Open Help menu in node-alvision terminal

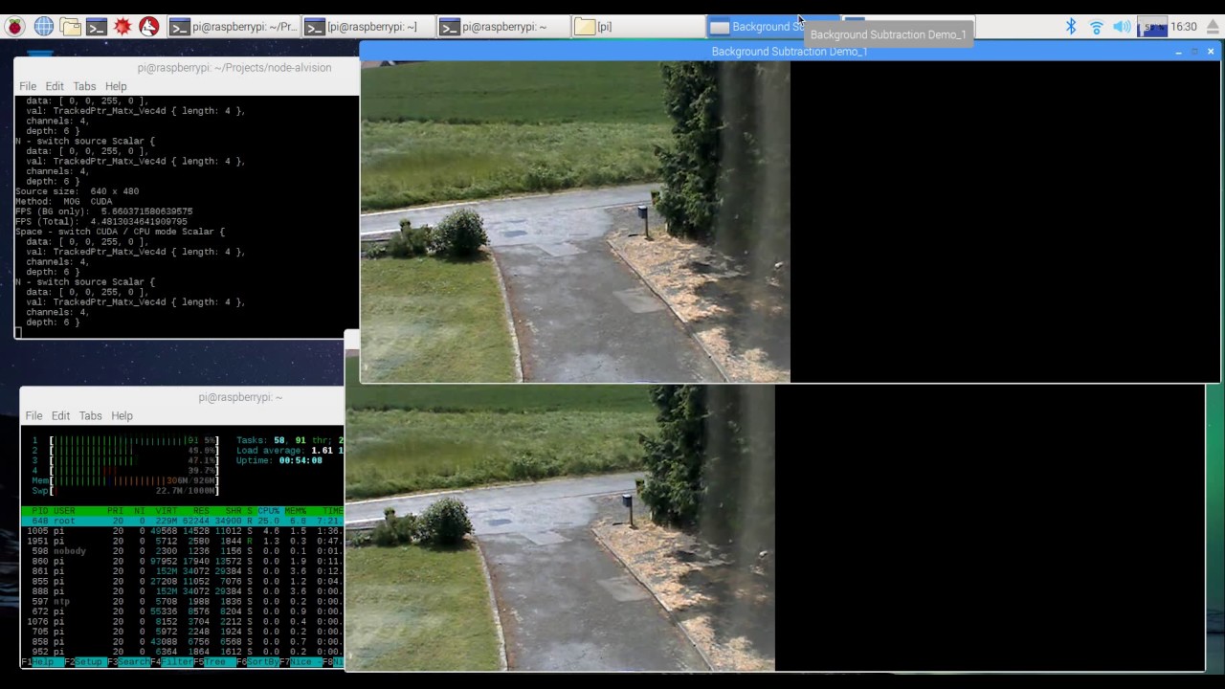[x=116, y=86]
